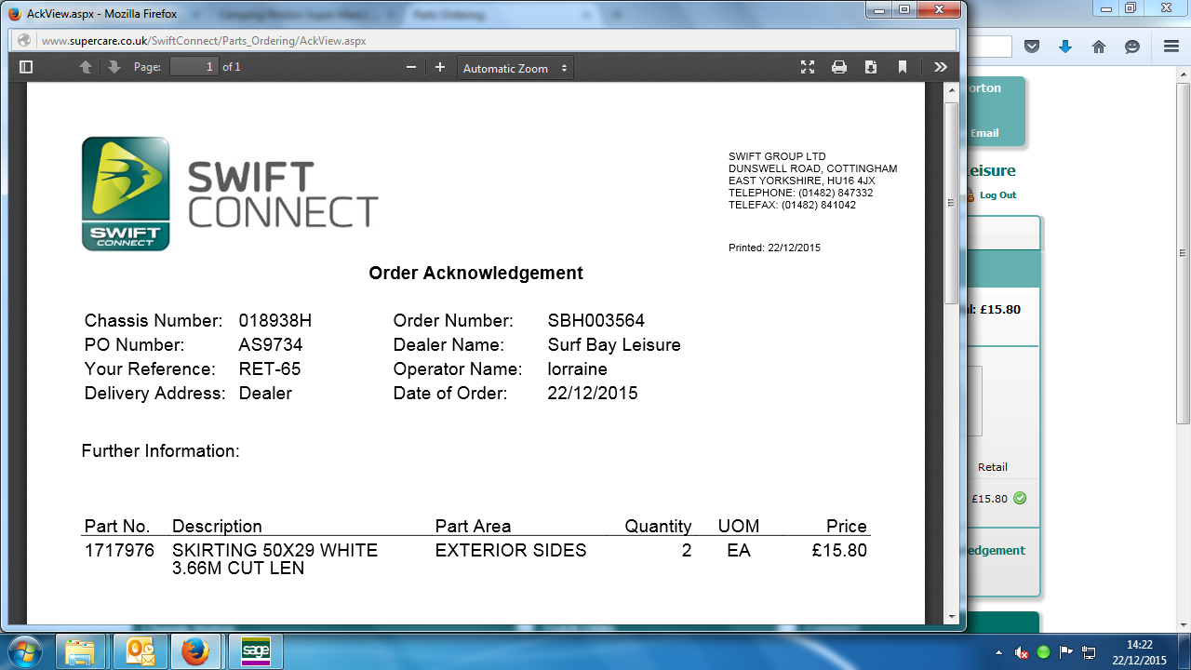Open Downloads in background Firefox window
Viewport: 1191px width, 670px height.
pos(1065,47)
